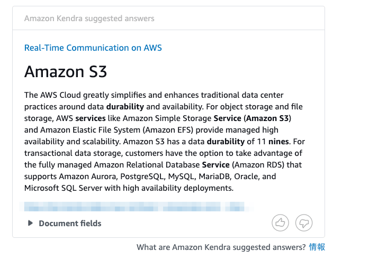
Task: Click the Amazon S3 answer heading
Action: [x=66, y=71]
